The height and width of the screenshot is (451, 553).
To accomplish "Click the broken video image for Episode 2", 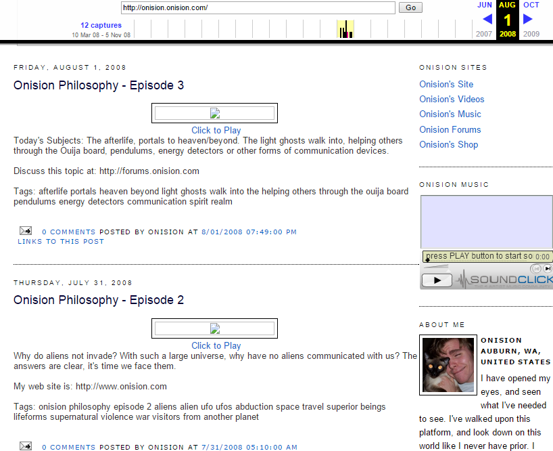I will click(215, 328).
